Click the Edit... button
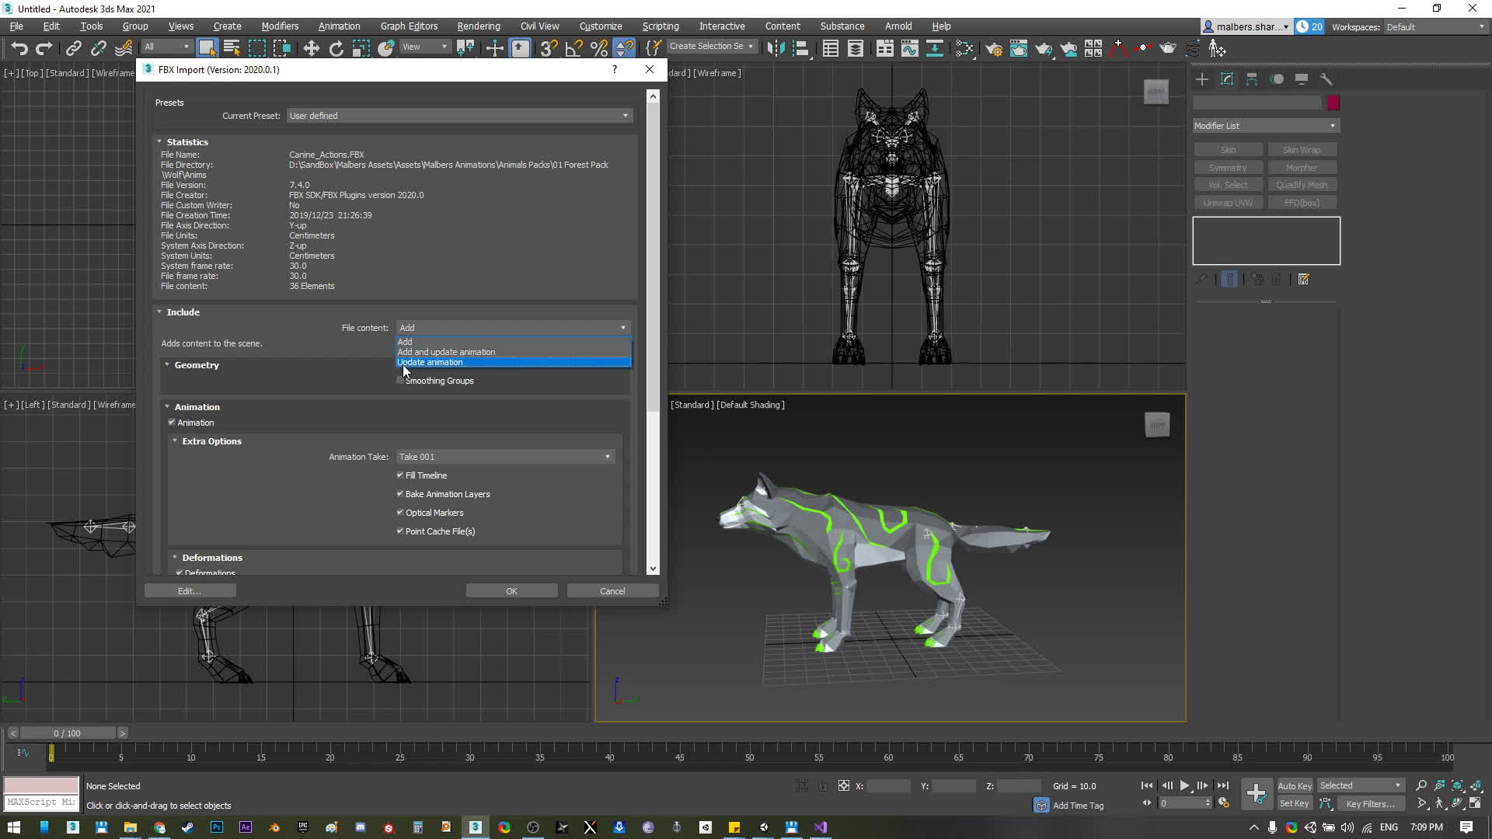Image resolution: width=1492 pixels, height=839 pixels. coord(190,591)
